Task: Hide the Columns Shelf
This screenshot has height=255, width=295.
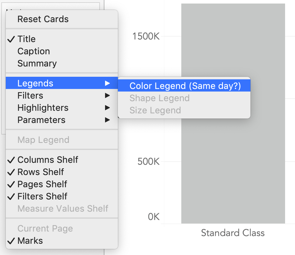Action: (48, 160)
